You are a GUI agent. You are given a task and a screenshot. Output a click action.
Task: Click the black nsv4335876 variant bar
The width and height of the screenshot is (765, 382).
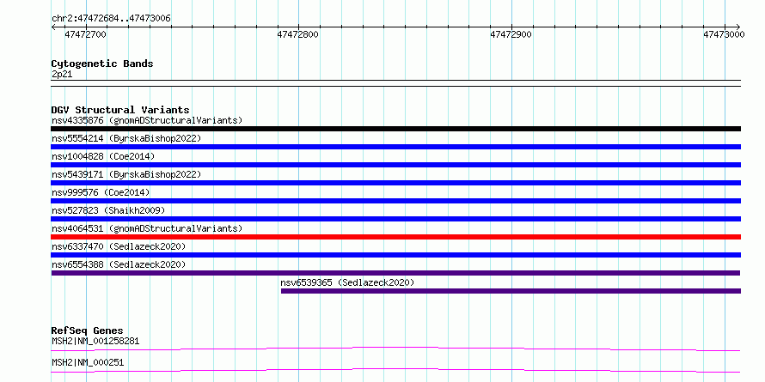tap(395, 129)
